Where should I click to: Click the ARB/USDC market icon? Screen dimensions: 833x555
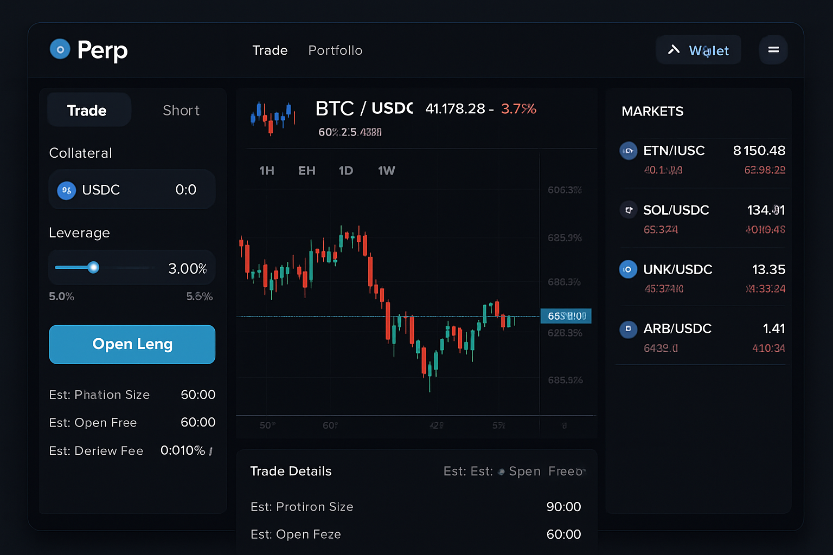tap(628, 330)
